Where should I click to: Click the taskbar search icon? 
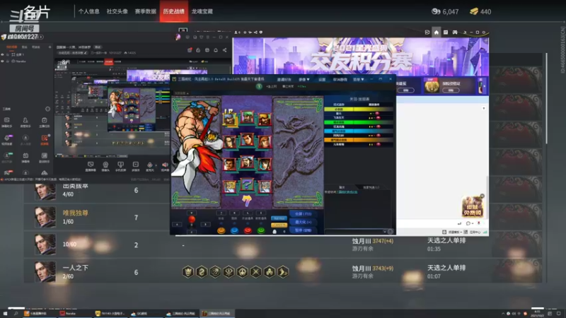pyautogui.click(x=16, y=314)
